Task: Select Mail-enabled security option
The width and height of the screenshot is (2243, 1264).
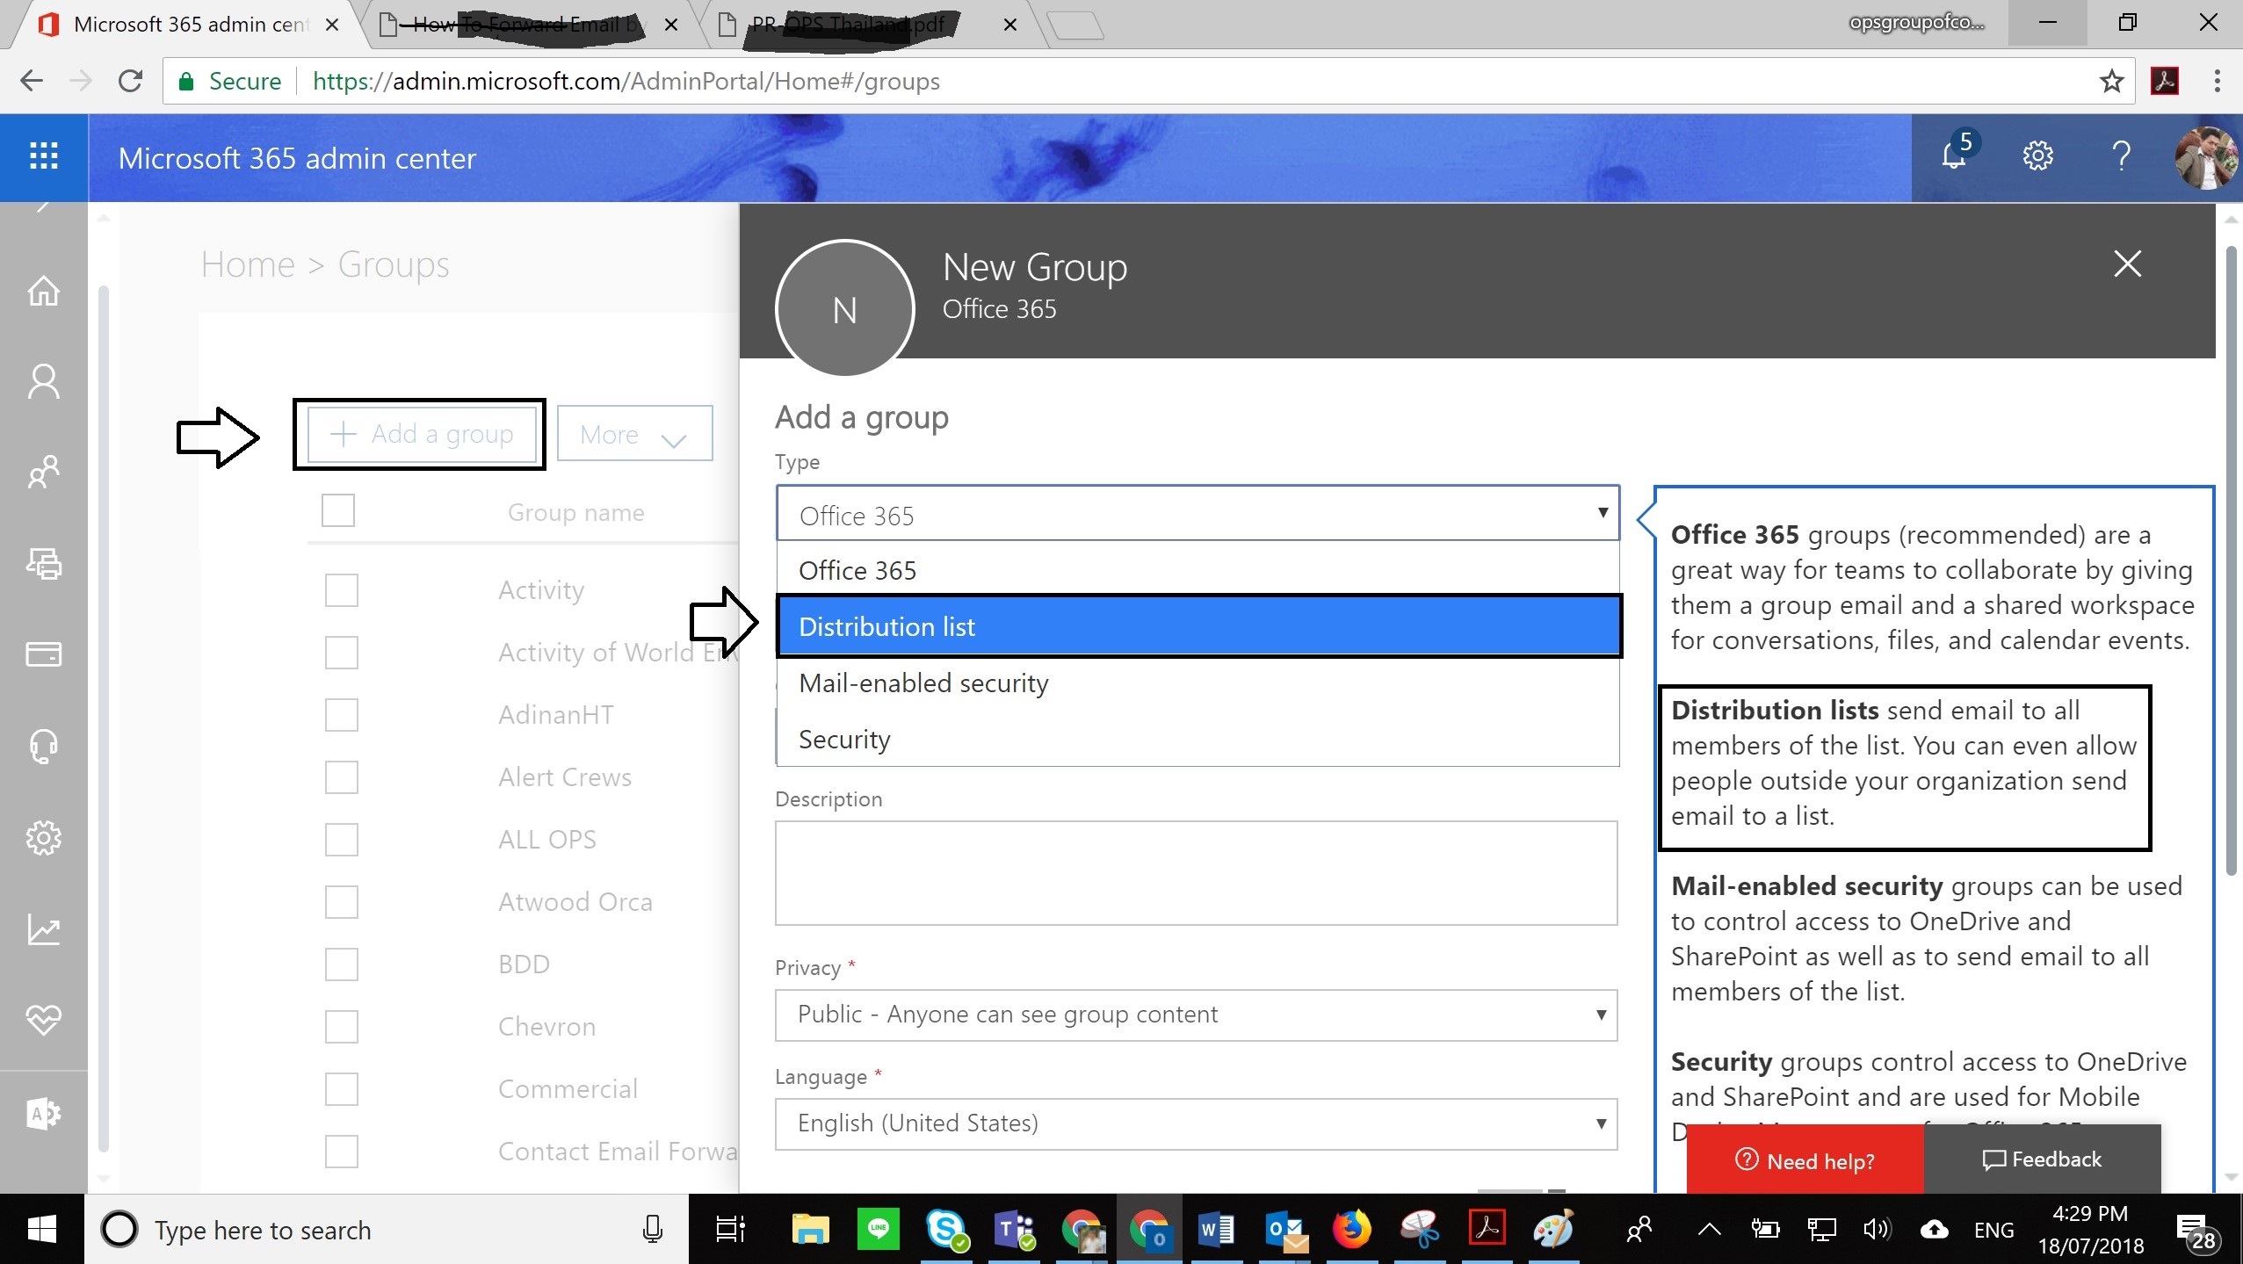Action: (1197, 683)
